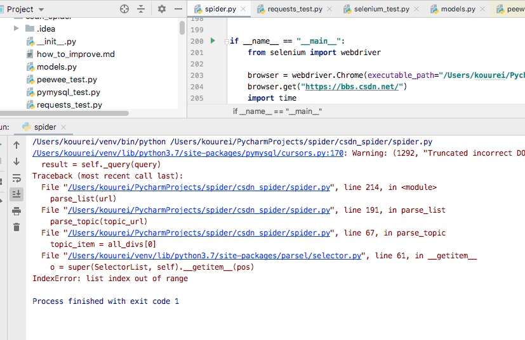Open spider.py link for line 214
This screenshot has height=340, width=525.
(199, 187)
